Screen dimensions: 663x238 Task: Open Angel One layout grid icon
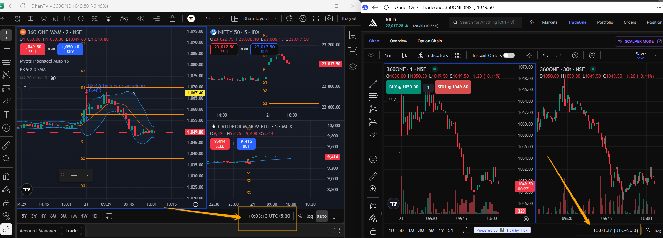click(458, 55)
